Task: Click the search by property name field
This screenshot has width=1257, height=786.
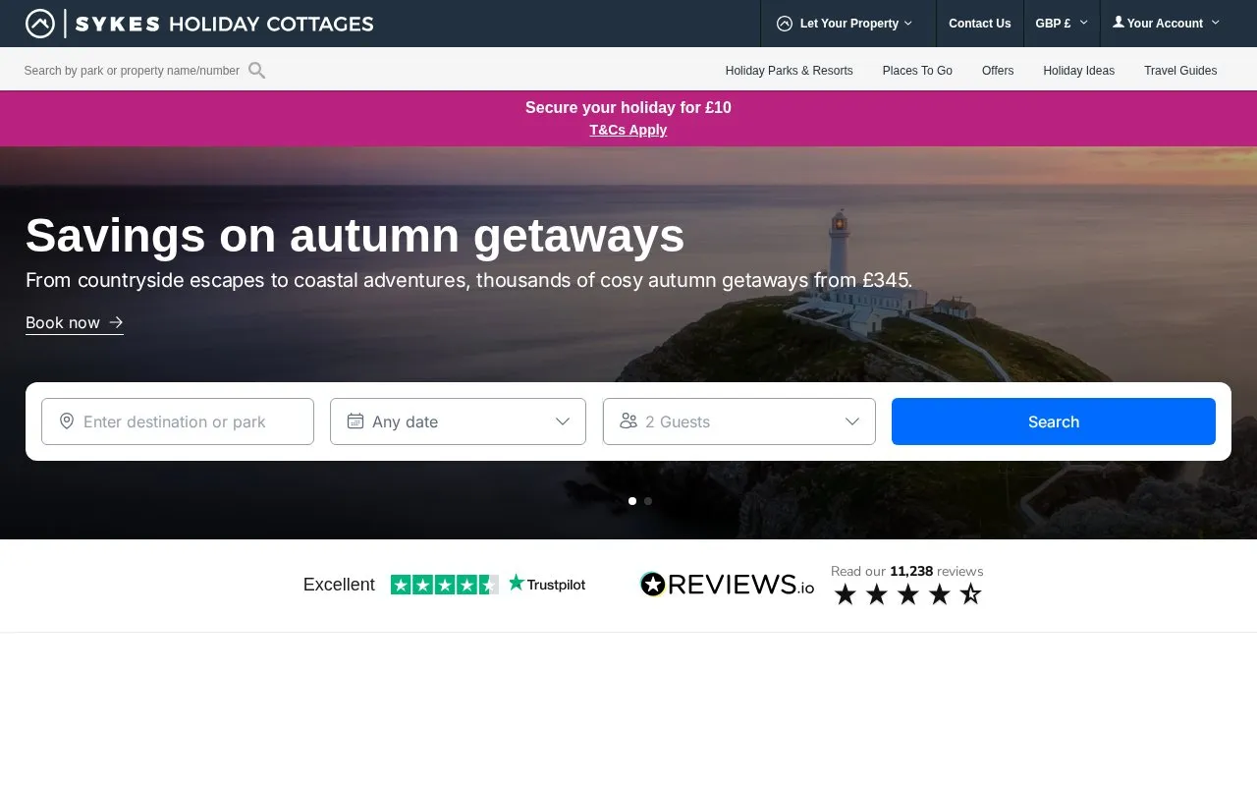Action: [132, 71]
